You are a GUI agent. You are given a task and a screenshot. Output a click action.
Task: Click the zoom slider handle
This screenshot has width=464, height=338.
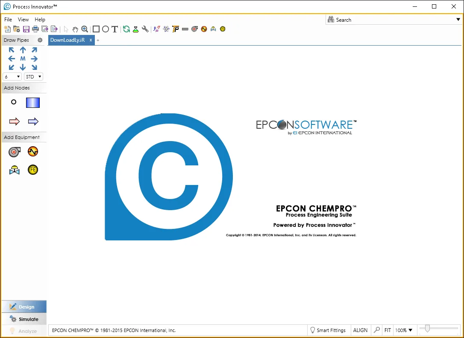[x=427, y=329]
